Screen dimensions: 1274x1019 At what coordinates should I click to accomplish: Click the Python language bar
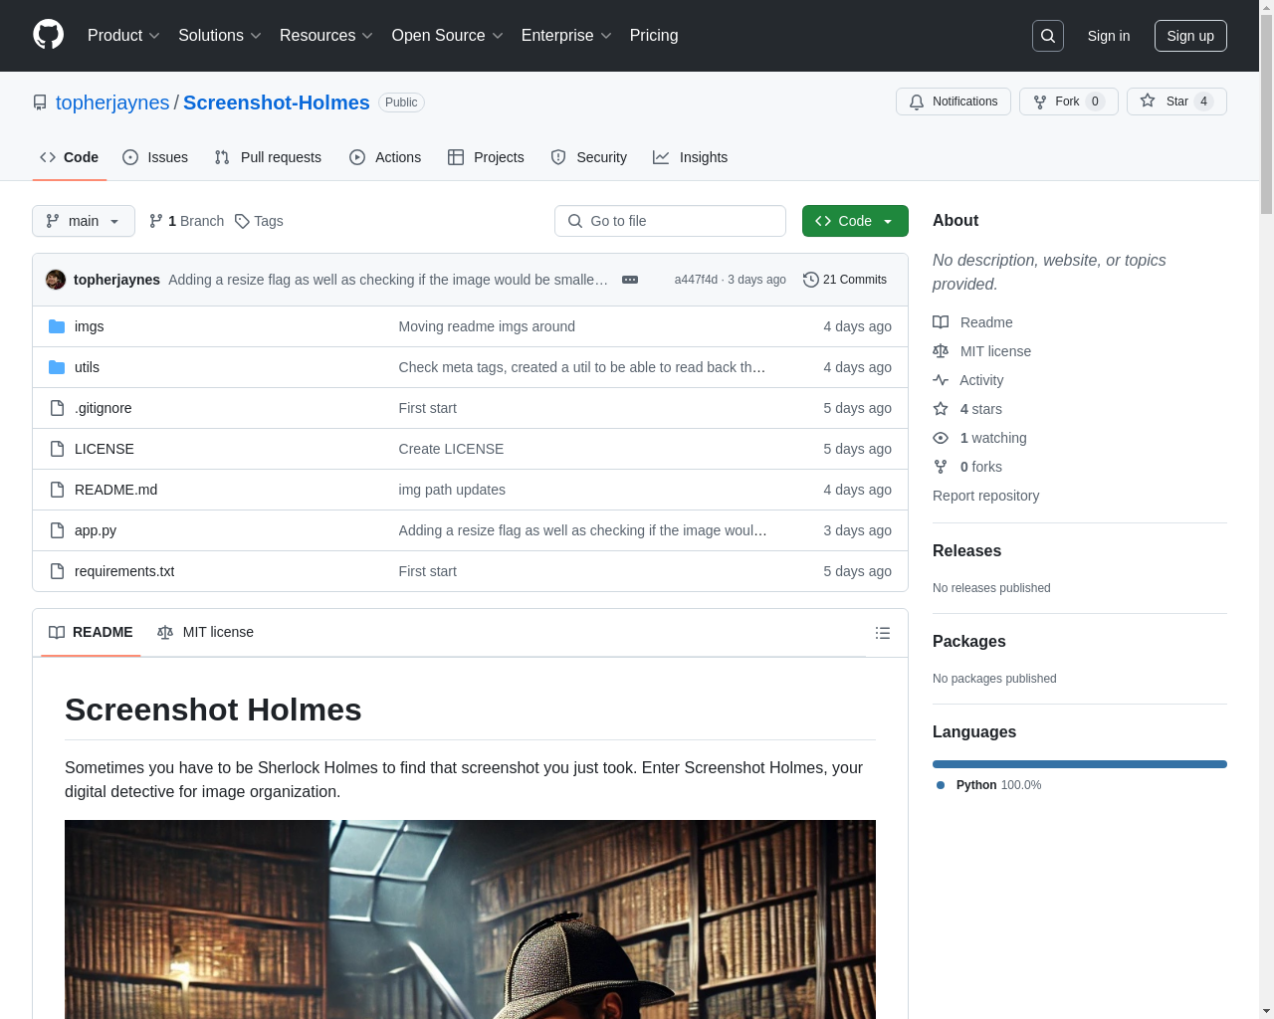point(1080,764)
